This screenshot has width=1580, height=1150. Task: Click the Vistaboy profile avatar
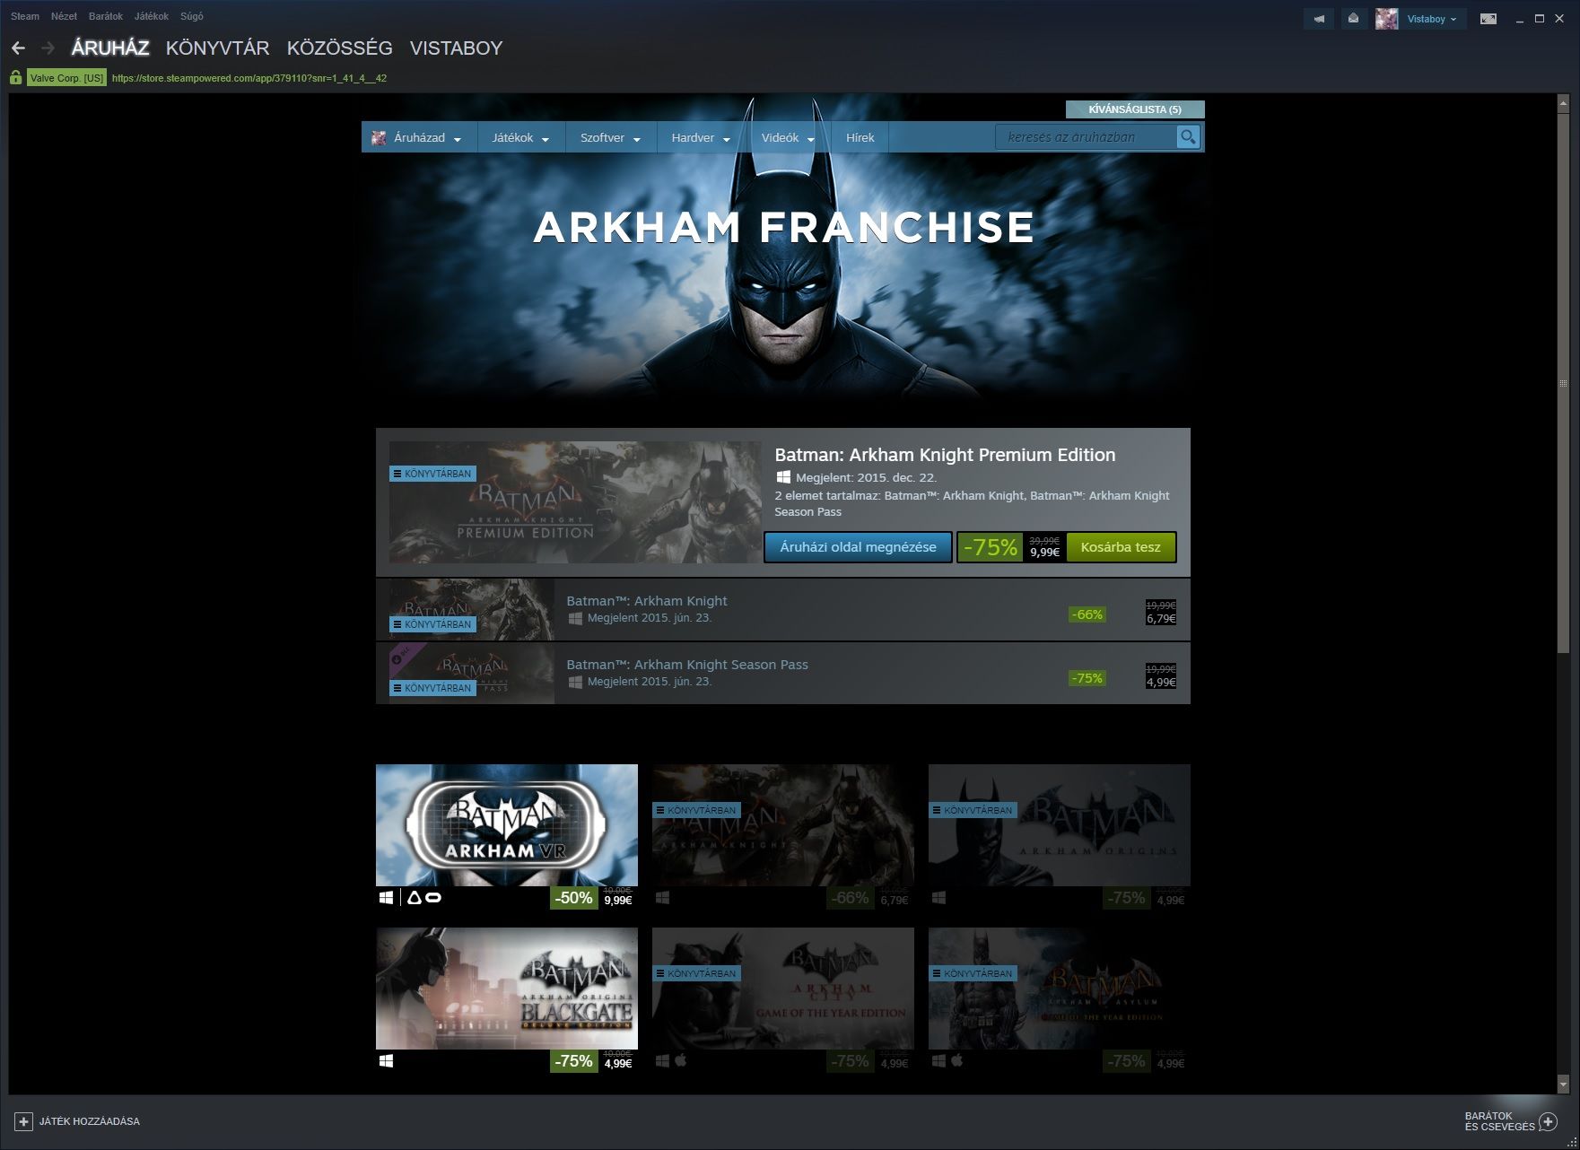click(x=1386, y=19)
